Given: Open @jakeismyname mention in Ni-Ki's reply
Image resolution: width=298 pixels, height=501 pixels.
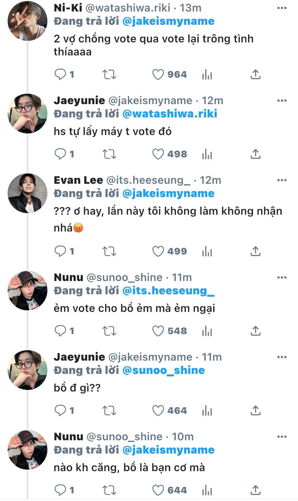Looking at the screenshot, I should (x=168, y=21).
